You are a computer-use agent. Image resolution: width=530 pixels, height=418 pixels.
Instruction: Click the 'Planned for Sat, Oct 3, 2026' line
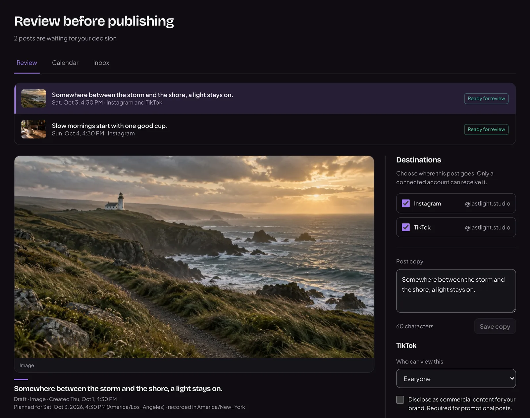(x=130, y=407)
